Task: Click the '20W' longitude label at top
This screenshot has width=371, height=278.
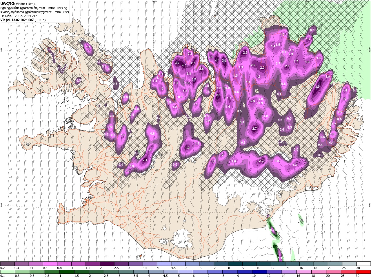Action: tap(154, 1)
